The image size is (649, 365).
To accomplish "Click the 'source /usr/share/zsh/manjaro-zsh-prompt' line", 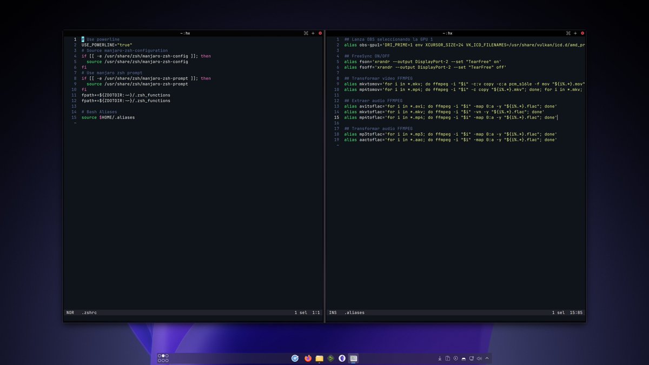I will pyautogui.click(x=137, y=84).
